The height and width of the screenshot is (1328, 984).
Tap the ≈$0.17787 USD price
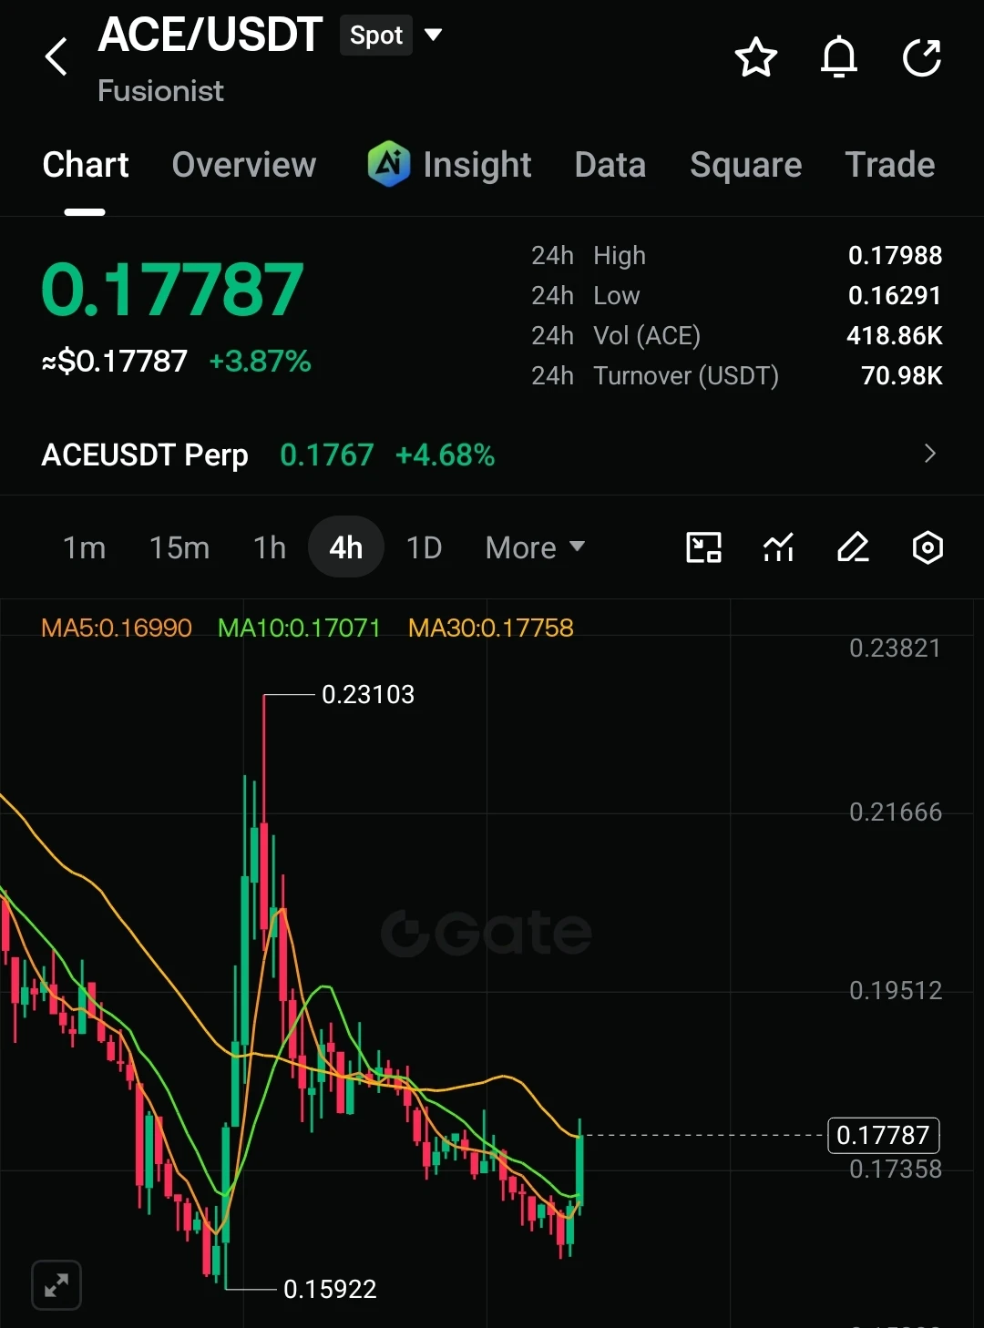coord(115,362)
